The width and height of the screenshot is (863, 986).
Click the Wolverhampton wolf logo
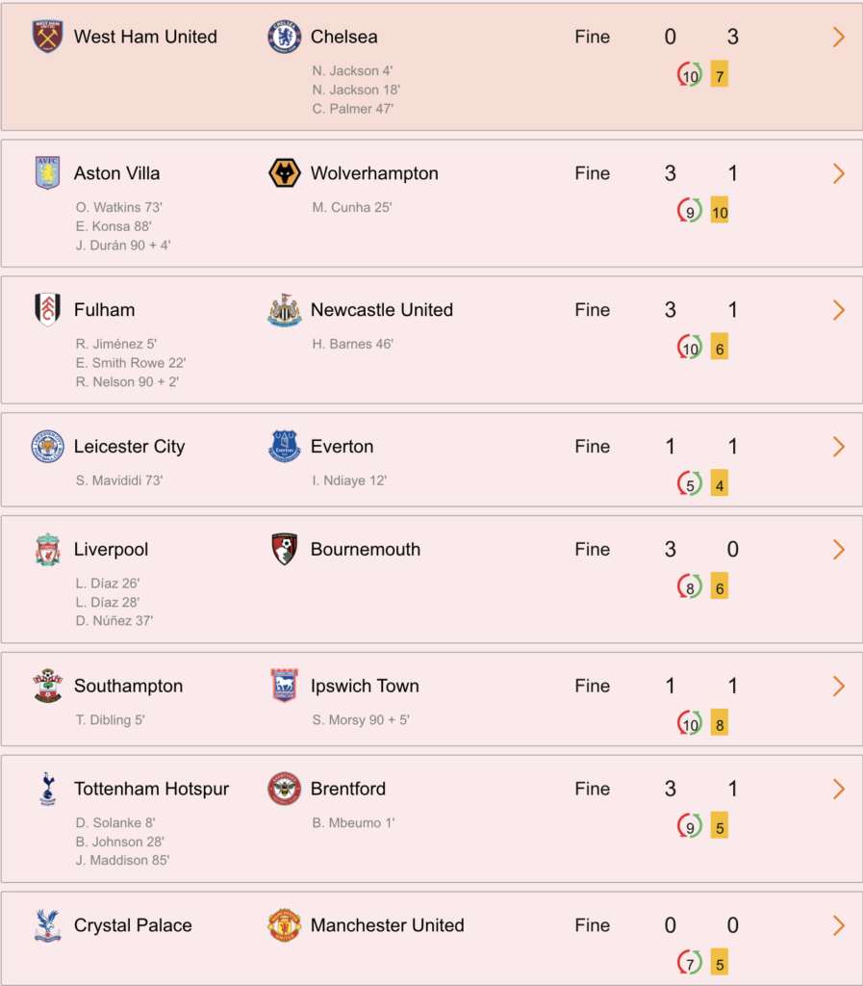coord(284,173)
